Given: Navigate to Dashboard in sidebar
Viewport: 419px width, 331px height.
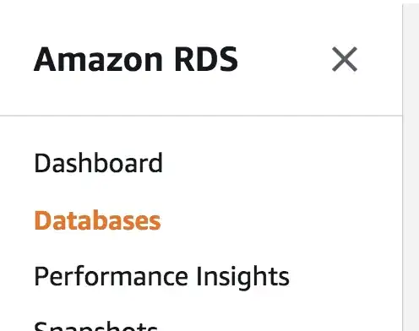Looking at the screenshot, I should (98, 163).
